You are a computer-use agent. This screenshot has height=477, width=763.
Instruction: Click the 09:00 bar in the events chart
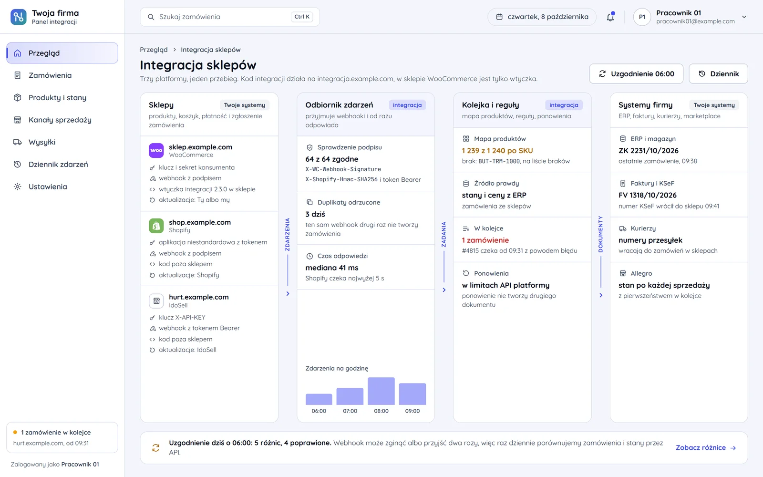point(412,394)
